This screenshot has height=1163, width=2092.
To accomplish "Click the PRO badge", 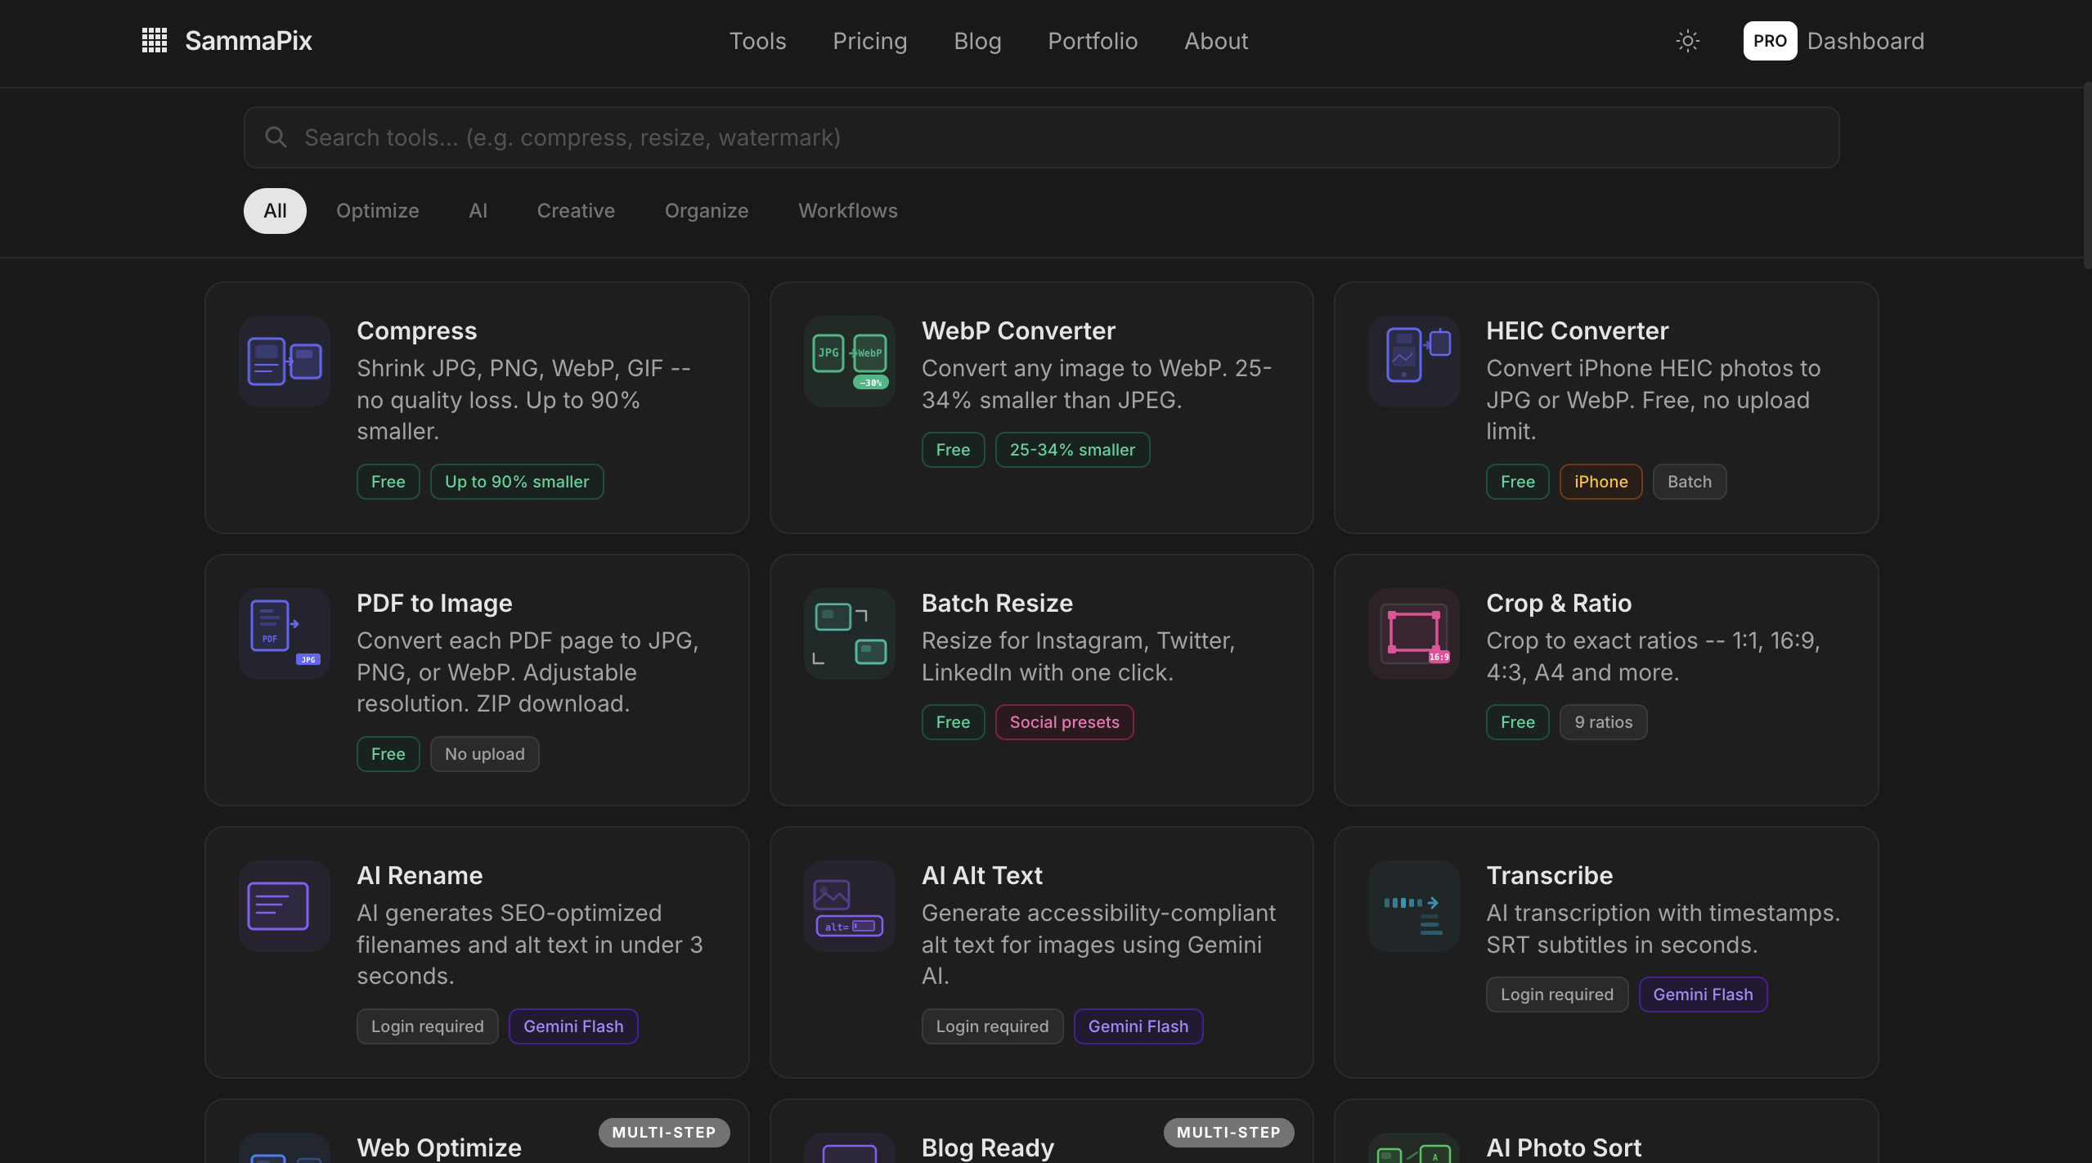I will [1770, 41].
